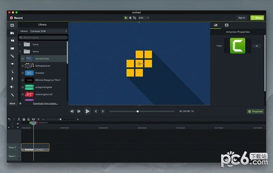Select the Pan hand tool
This screenshot has width=273, height=173.
pos(130,18)
